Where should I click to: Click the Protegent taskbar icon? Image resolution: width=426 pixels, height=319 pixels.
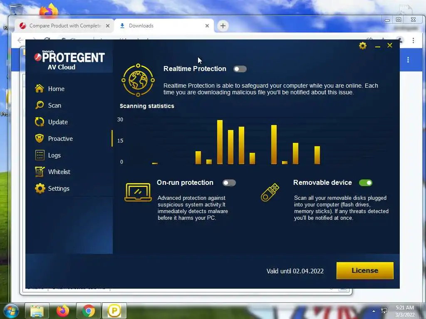click(x=114, y=311)
